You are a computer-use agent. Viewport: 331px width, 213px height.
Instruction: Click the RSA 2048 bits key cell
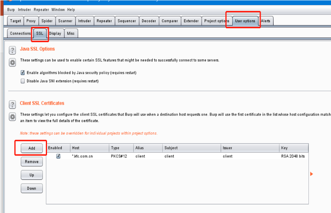coord(293,156)
